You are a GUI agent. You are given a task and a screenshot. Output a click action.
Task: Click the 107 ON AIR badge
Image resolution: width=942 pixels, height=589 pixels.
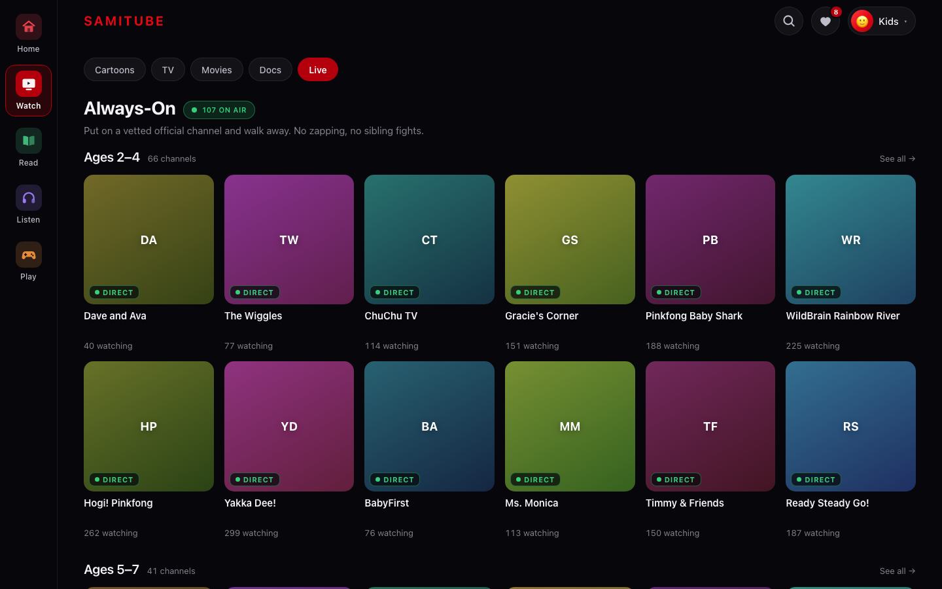219,110
